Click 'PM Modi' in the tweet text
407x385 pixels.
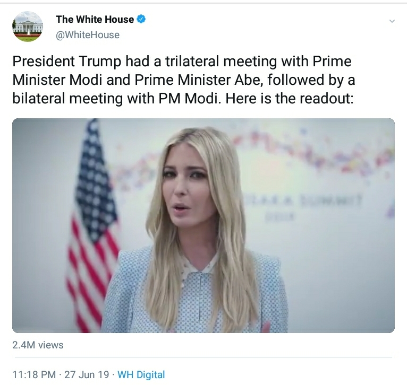(189, 99)
